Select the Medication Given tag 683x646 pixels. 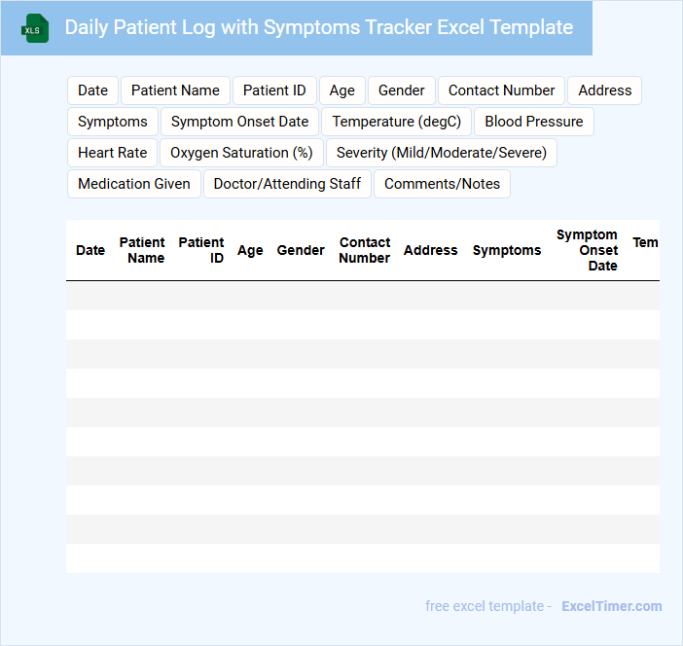point(134,184)
